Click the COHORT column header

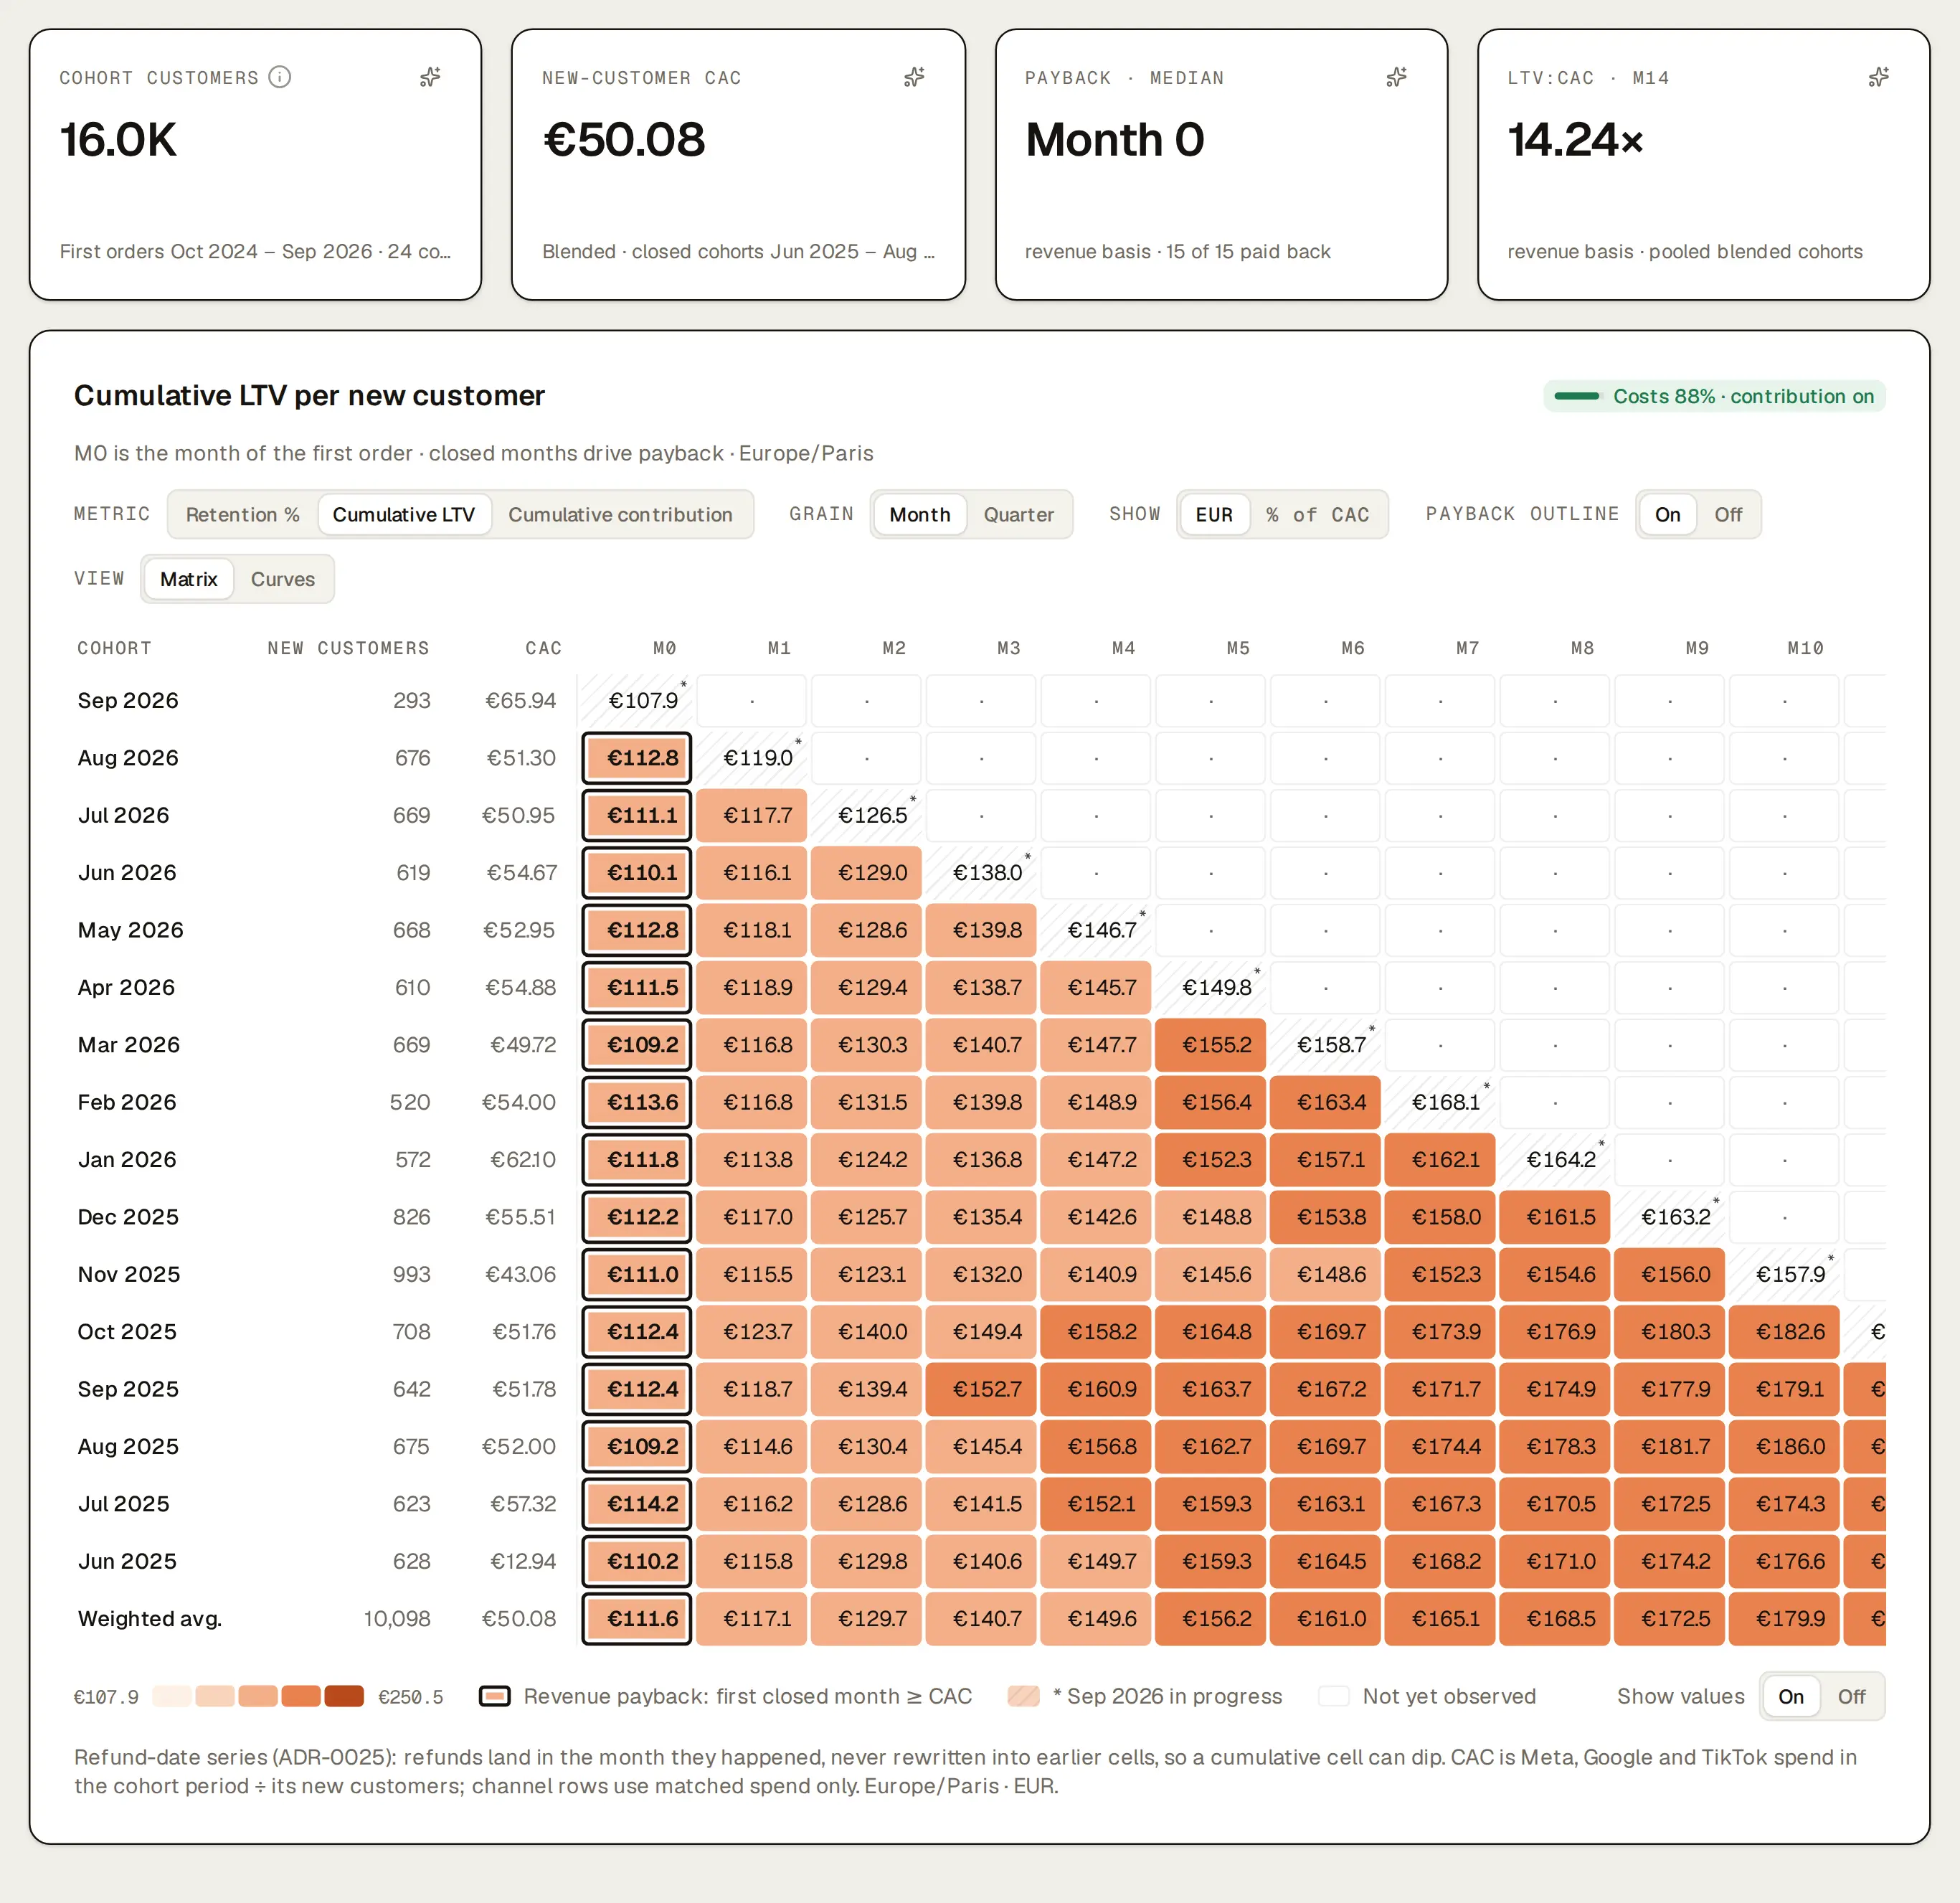click(x=114, y=648)
